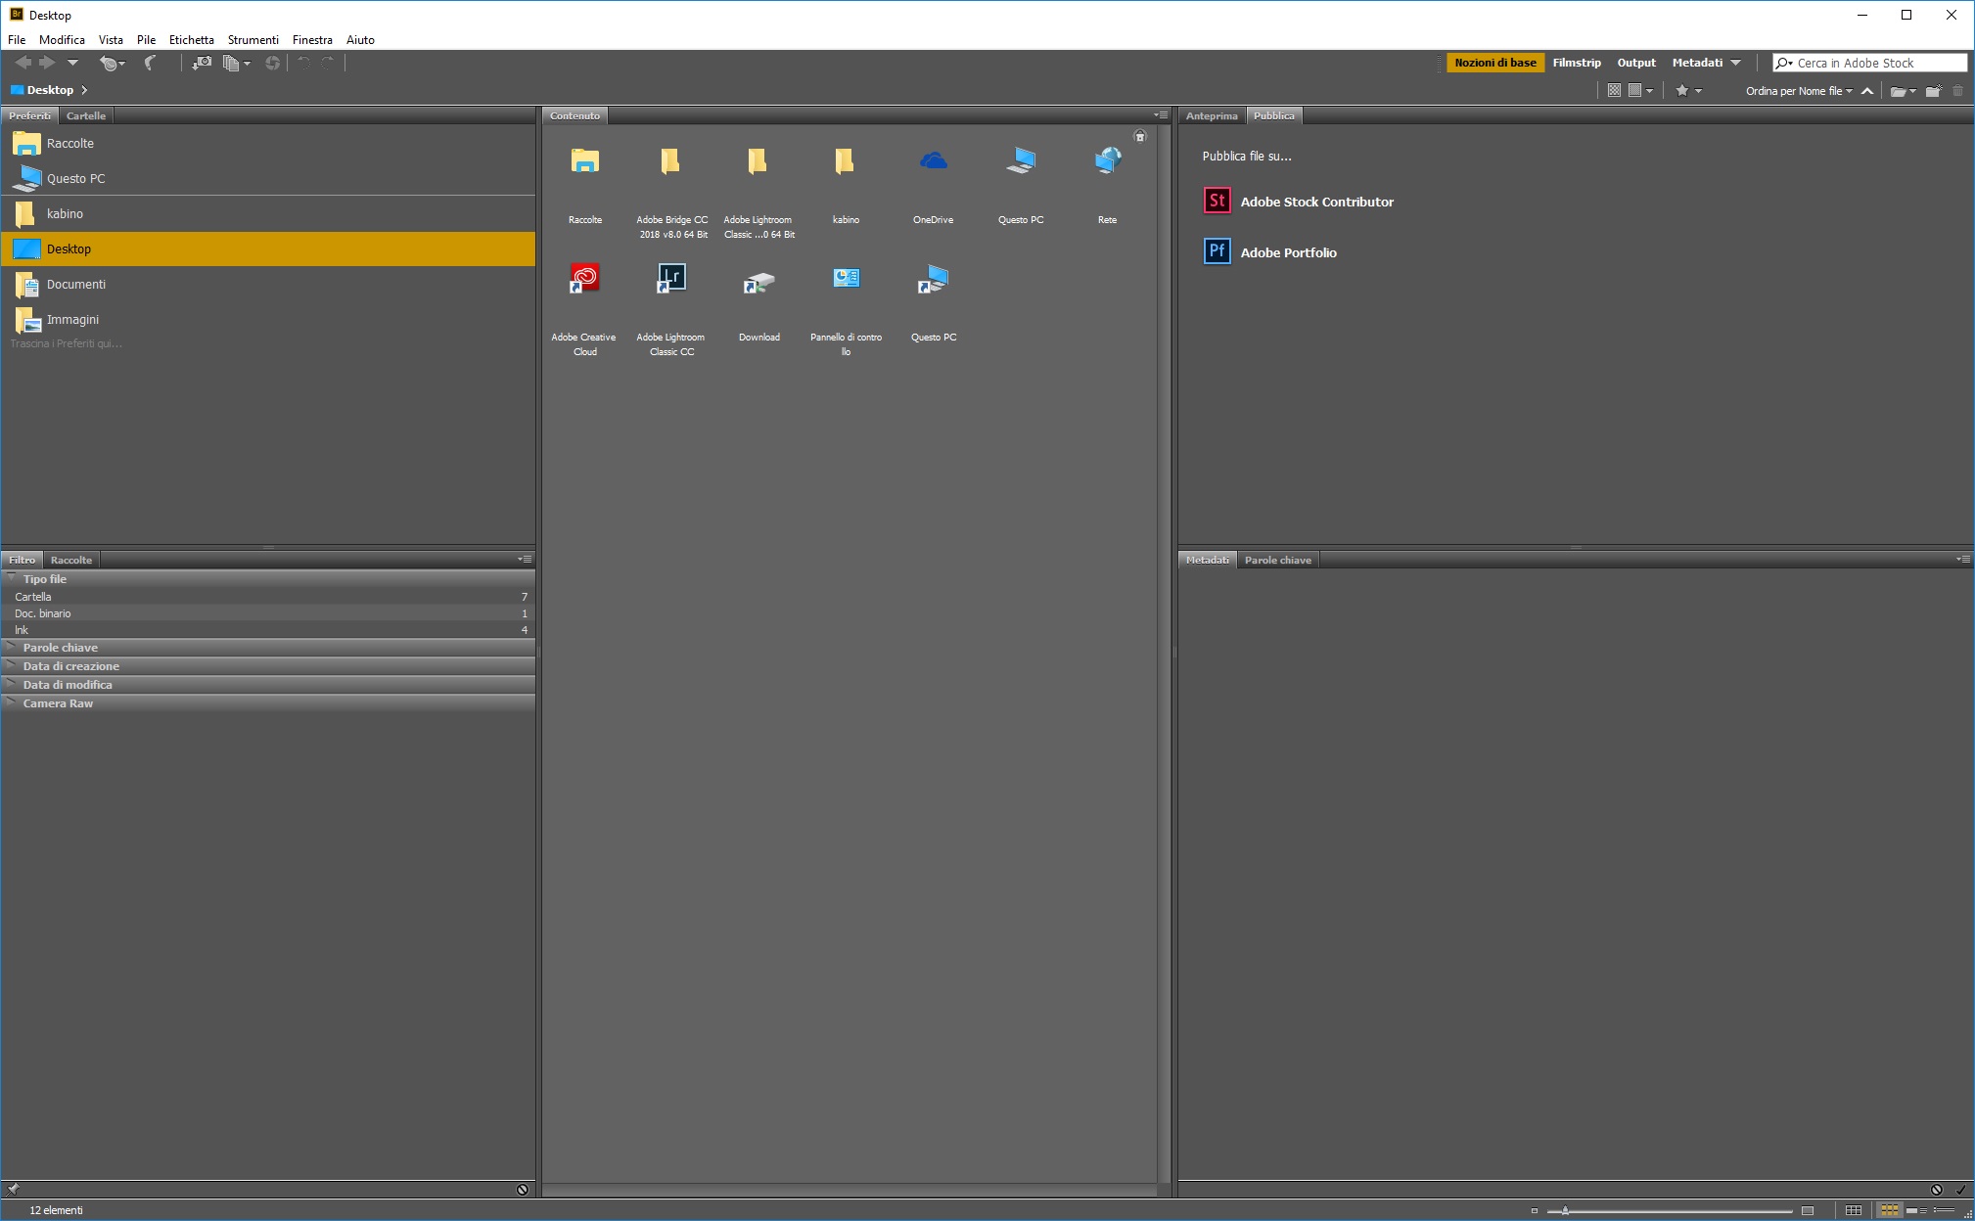Switch to details list view mode
Screen dimensions: 1975x1221
1915,1210
